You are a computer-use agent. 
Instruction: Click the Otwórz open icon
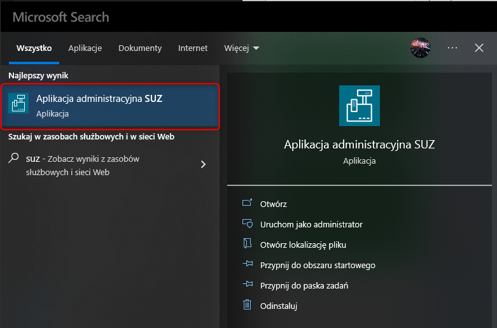pyautogui.click(x=248, y=203)
